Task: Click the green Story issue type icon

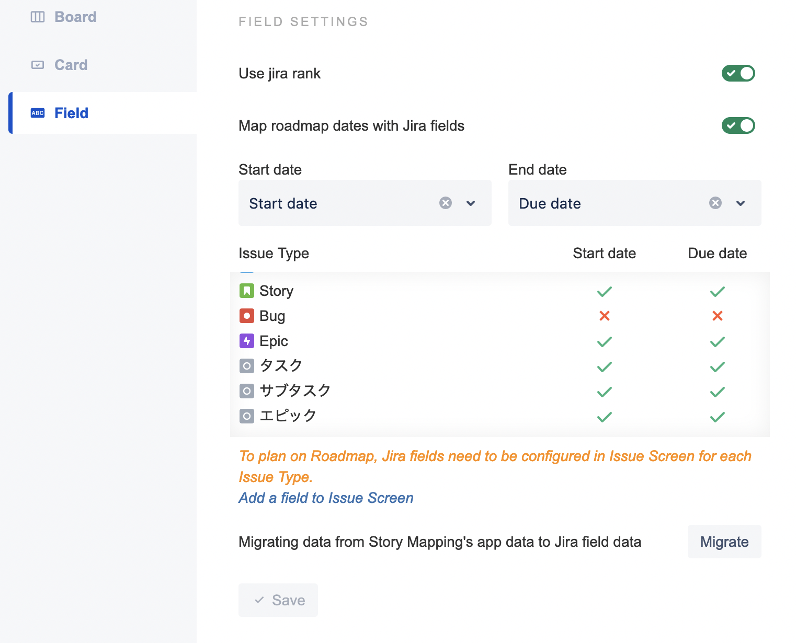Action: 246,291
